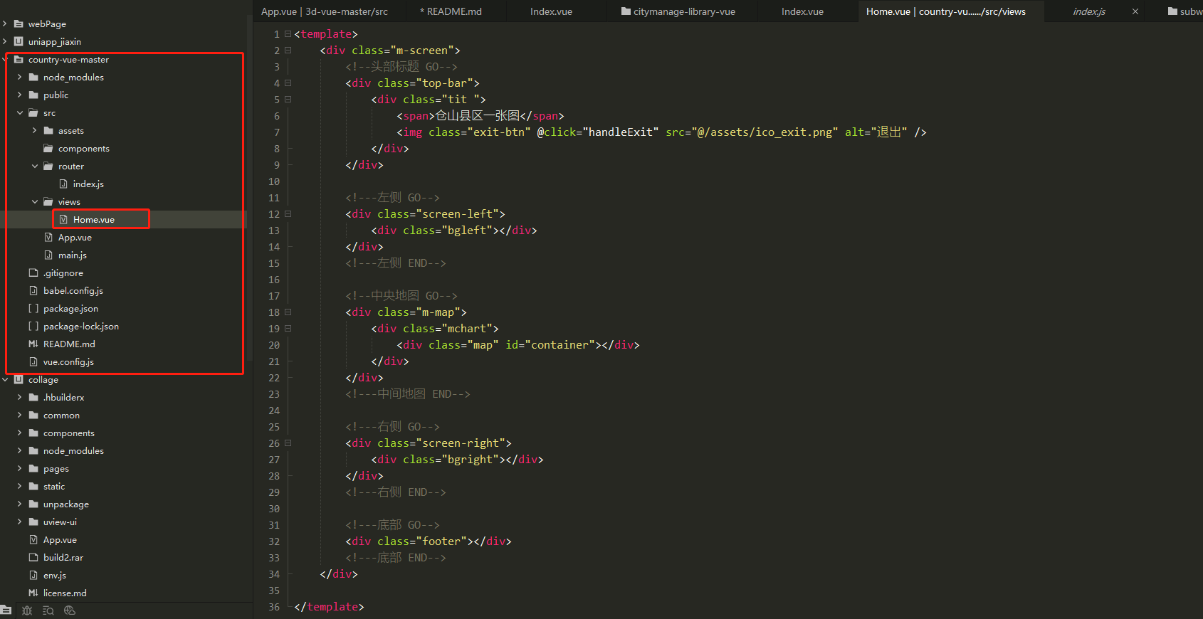Open the search-in-files icon
Viewport: 1203px width, 619px height.
[48, 610]
